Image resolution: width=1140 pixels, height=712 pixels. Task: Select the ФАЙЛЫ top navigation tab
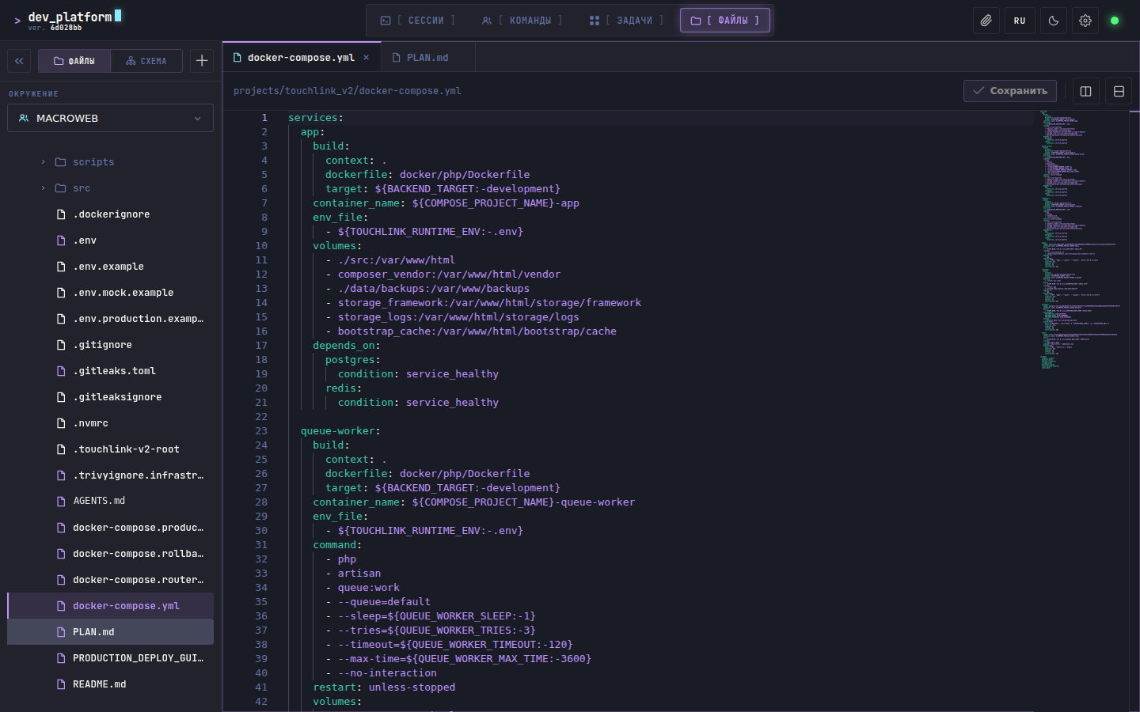point(725,21)
